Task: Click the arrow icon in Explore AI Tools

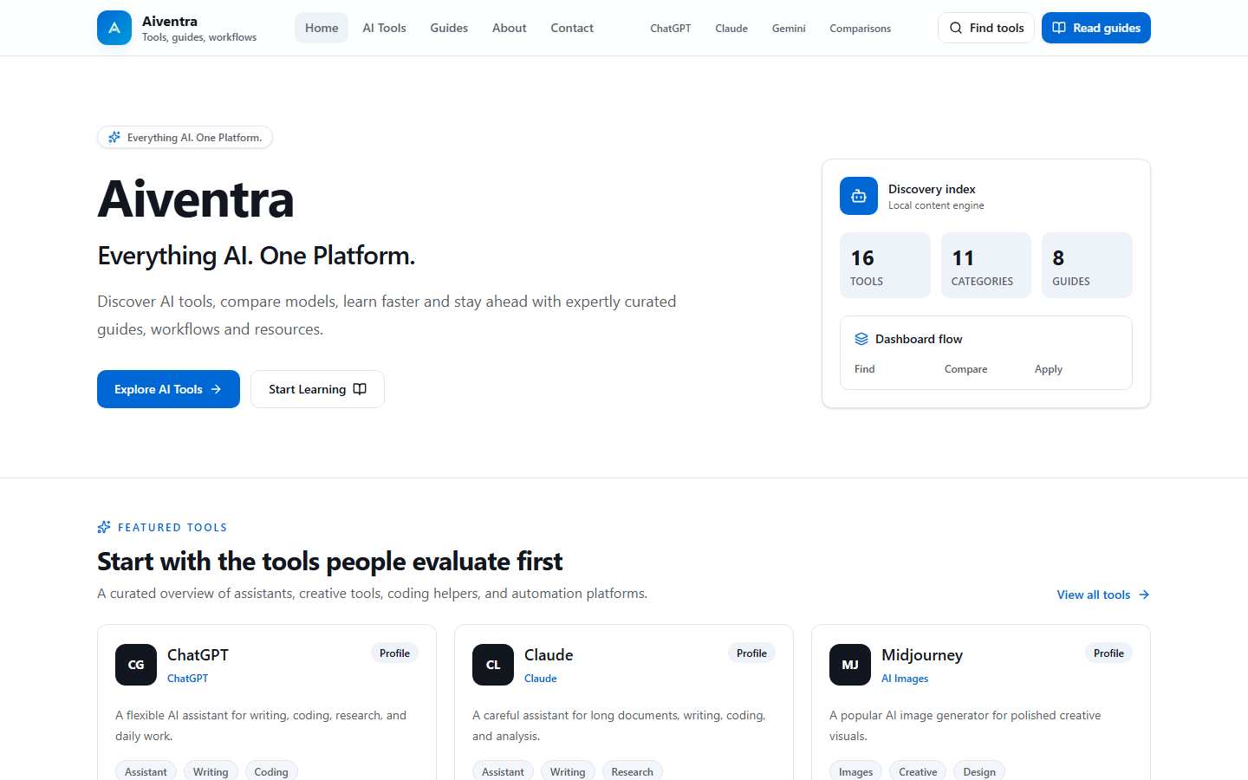Action: [x=216, y=389]
